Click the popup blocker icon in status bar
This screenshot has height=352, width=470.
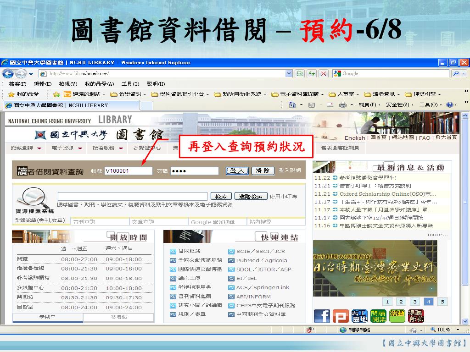click(x=310, y=330)
